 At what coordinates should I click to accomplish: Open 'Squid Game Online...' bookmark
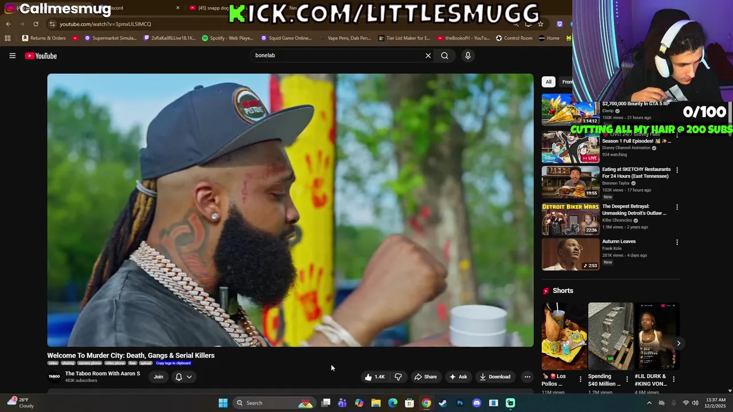(x=286, y=38)
